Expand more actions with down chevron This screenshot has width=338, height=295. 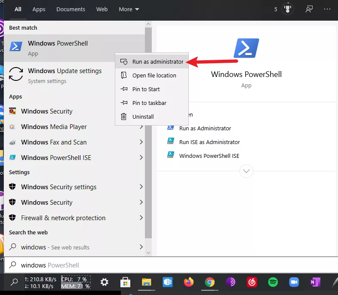[246, 171]
